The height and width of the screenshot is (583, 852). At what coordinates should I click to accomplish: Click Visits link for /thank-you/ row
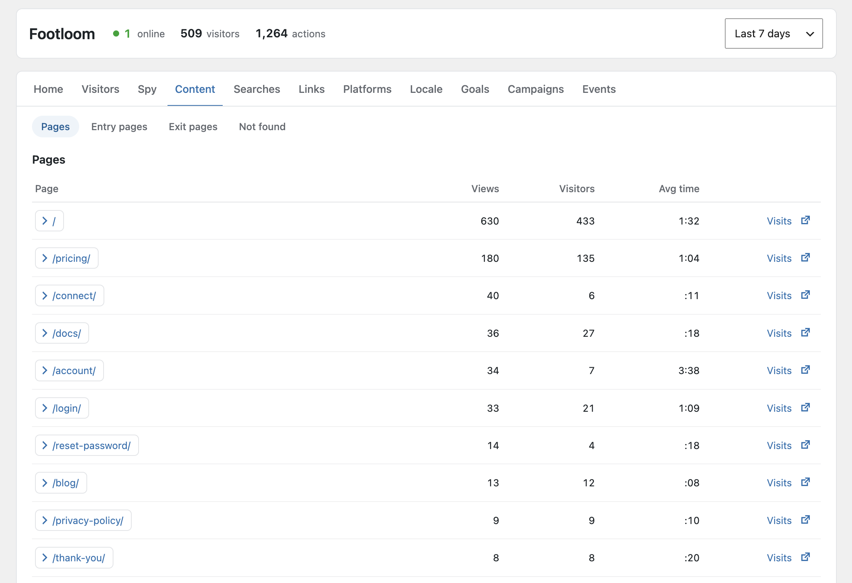tap(779, 558)
